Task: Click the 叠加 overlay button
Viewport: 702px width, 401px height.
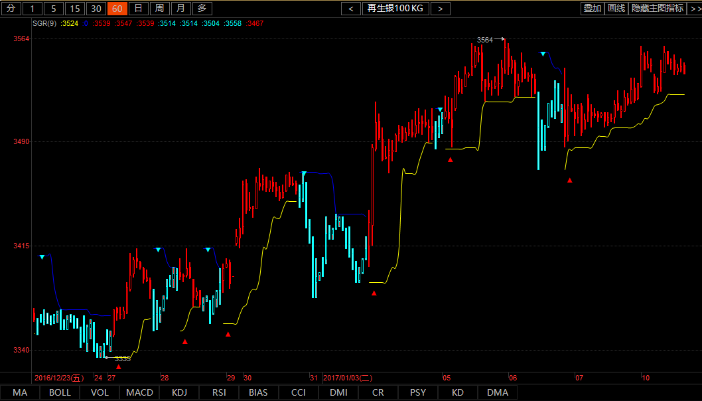Action: (x=593, y=9)
